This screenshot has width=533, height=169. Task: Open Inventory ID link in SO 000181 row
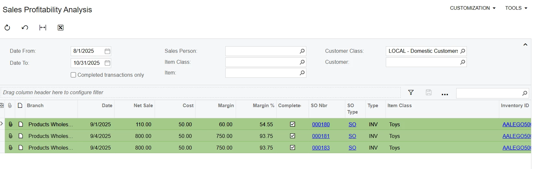517,136
